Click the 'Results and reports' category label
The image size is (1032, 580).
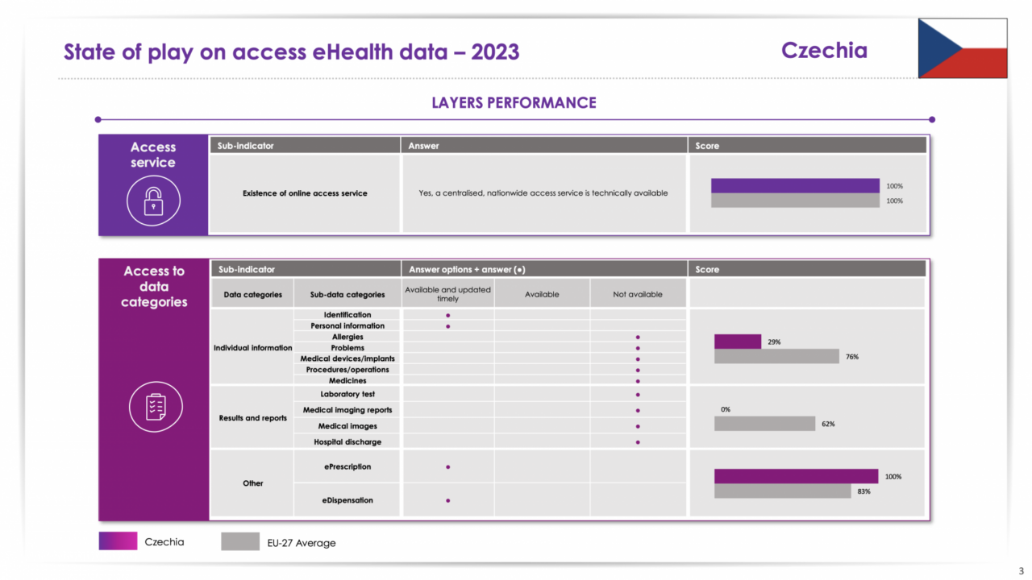(253, 418)
